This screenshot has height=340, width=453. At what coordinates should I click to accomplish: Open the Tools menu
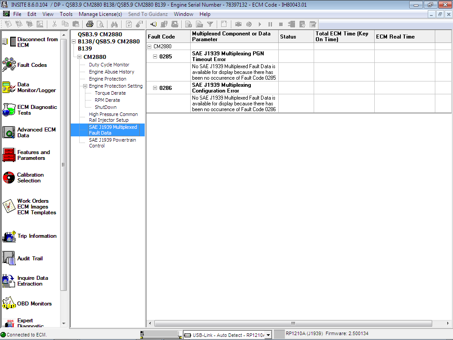[66, 14]
